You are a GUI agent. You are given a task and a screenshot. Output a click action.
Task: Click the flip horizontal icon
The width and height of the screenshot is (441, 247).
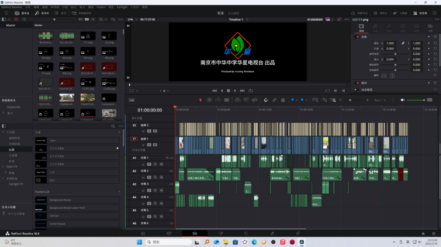click(384, 76)
